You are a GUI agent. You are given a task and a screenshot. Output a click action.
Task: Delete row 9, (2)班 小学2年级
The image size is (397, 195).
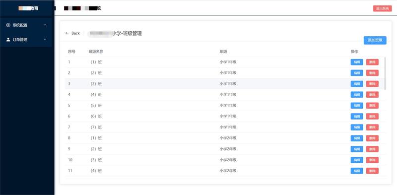pyautogui.click(x=372, y=149)
